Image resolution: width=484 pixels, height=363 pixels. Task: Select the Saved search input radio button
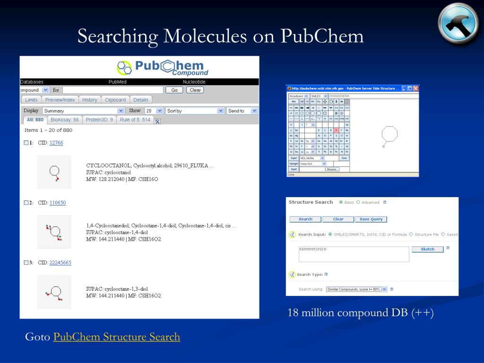tap(443, 234)
